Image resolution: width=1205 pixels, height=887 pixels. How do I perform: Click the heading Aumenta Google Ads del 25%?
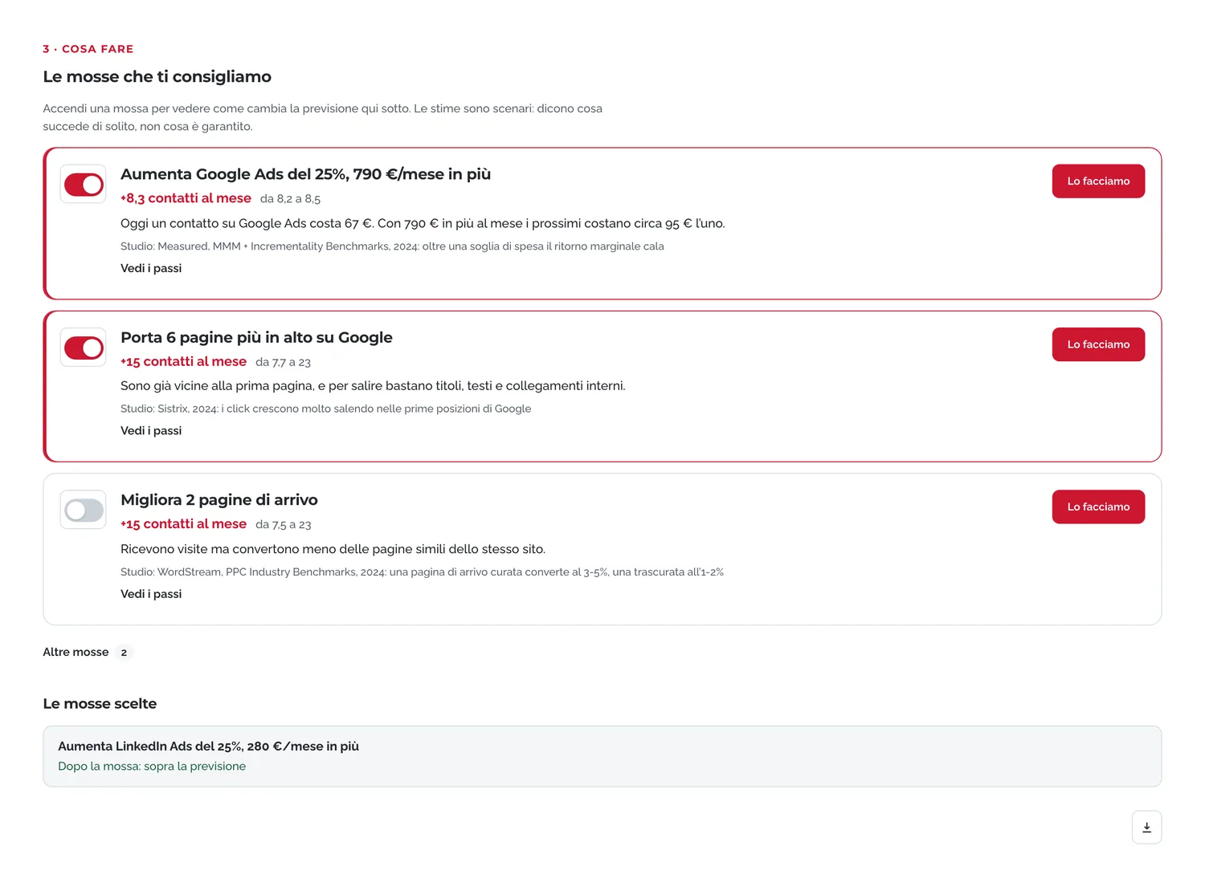point(305,174)
